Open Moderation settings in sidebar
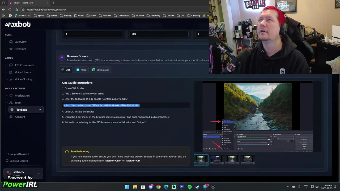 [22, 95]
